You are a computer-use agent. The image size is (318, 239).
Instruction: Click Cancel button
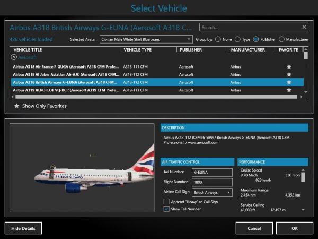tap(254, 228)
